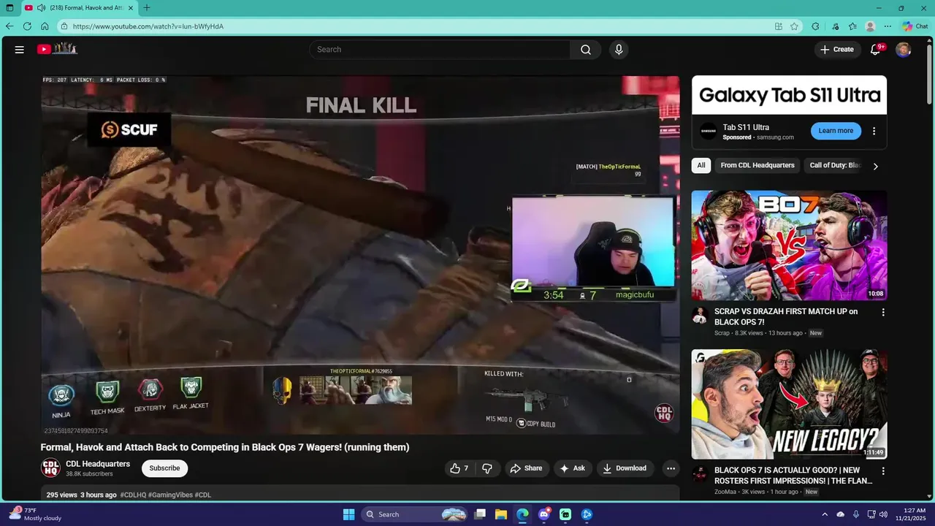Image resolution: width=935 pixels, height=526 pixels.
Task: Open the sponsored ad options menu
Action: click(x=874, y=131)
